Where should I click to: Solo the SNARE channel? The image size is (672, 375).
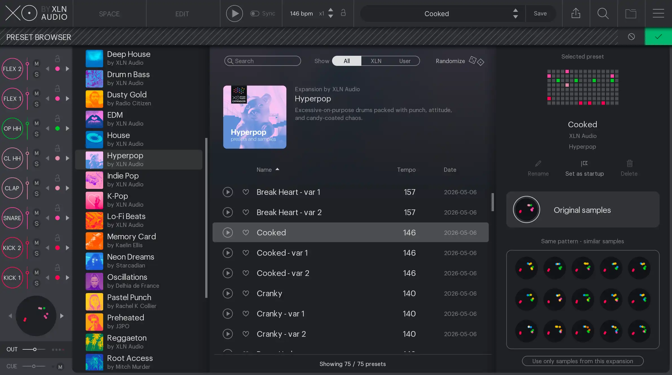coord(37,224)
